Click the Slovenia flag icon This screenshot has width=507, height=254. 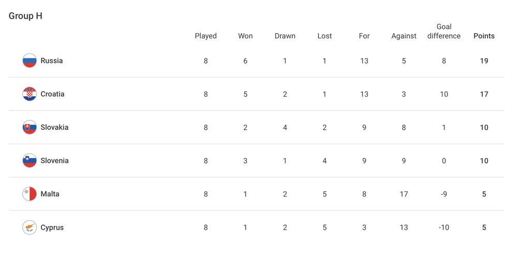pyautogui.click(x=29, y=161)
